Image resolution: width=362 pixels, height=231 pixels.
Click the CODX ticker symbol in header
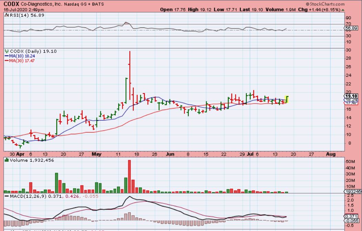tap(12, 4)
